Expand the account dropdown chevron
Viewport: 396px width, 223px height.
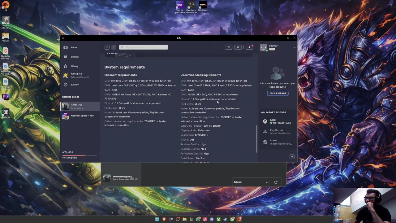(294, 48)
